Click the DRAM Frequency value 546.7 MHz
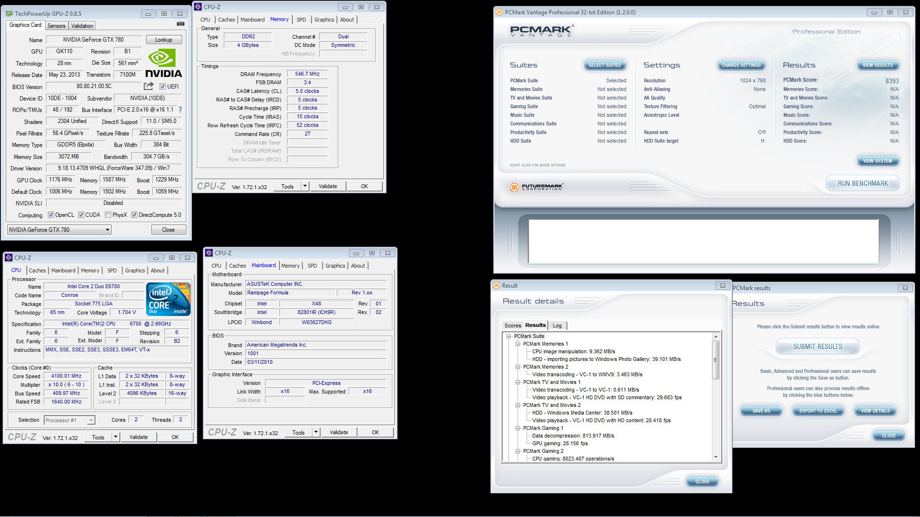920x517 pixels. [x=307, y=74]
